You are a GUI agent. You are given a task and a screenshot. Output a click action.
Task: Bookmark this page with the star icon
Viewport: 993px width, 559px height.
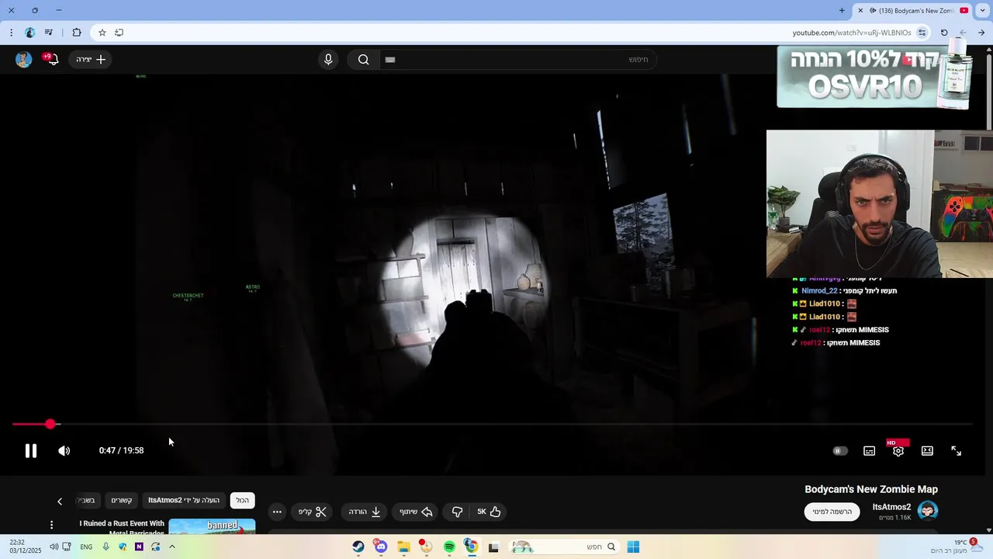102,33
